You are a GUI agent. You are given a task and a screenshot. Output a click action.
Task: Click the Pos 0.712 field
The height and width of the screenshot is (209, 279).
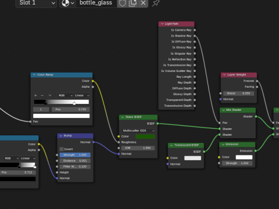[x=18, y=172]
